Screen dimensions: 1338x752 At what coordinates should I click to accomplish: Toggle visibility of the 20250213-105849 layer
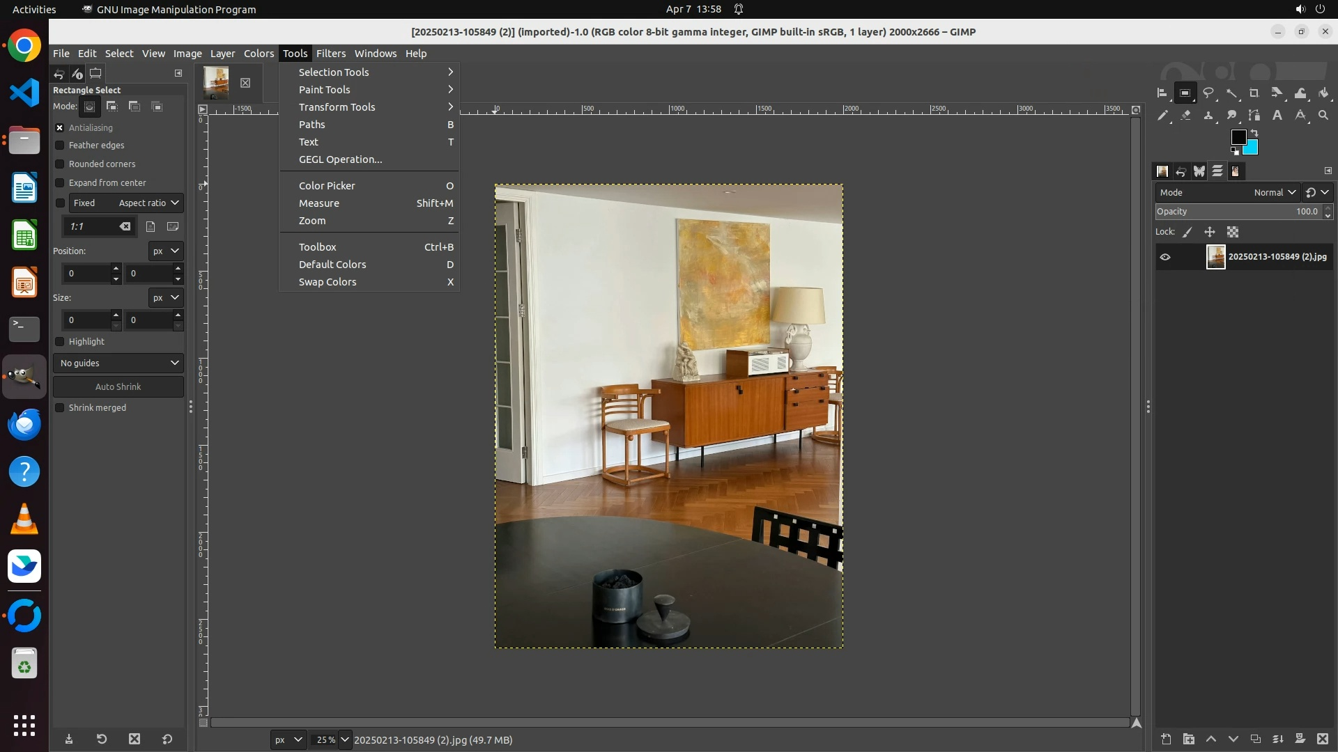click(1165, 257)
